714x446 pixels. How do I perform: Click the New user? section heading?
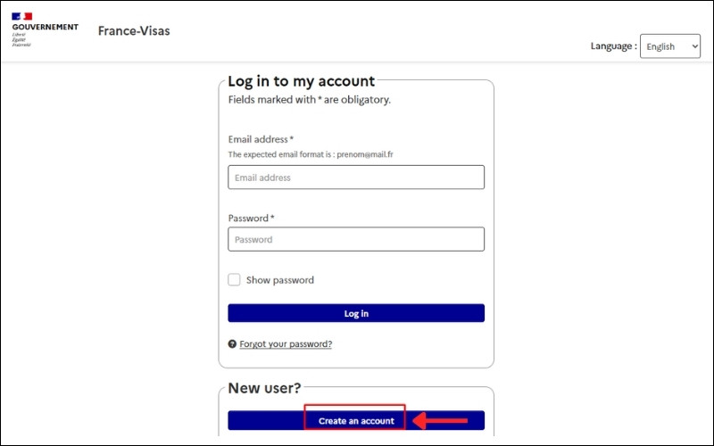click(265, 388)
